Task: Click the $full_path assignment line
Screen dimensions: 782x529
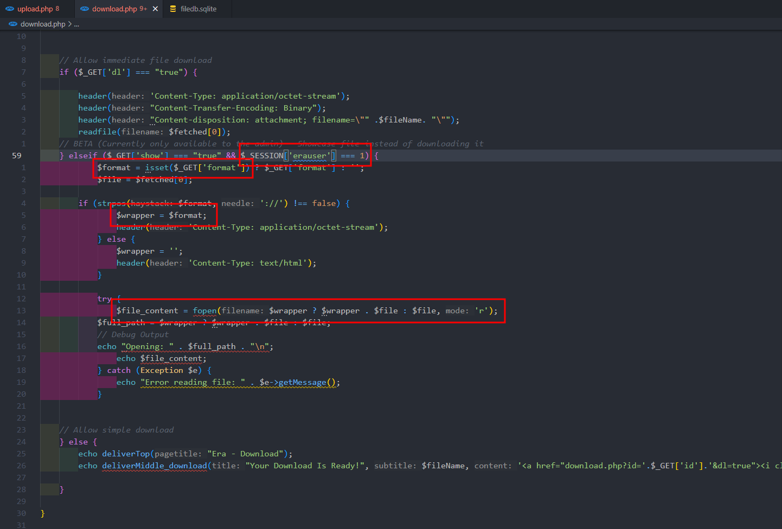Action: coord(214,322)
